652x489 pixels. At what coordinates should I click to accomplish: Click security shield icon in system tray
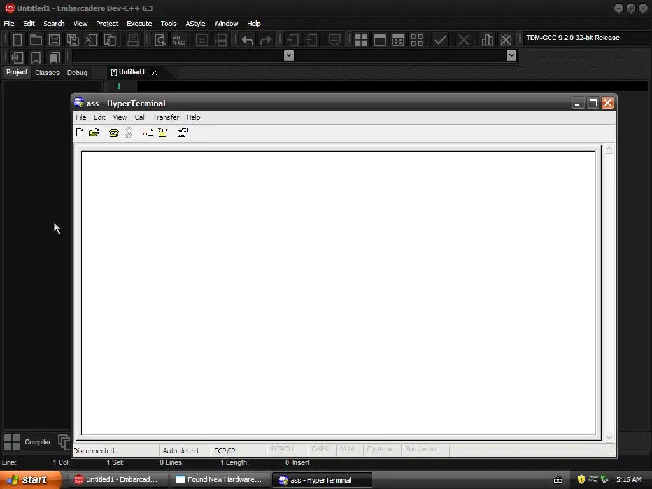point(581,479)
